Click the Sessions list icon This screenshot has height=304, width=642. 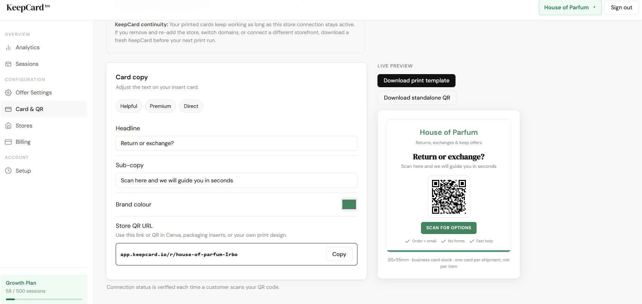[x=8, y=64]
